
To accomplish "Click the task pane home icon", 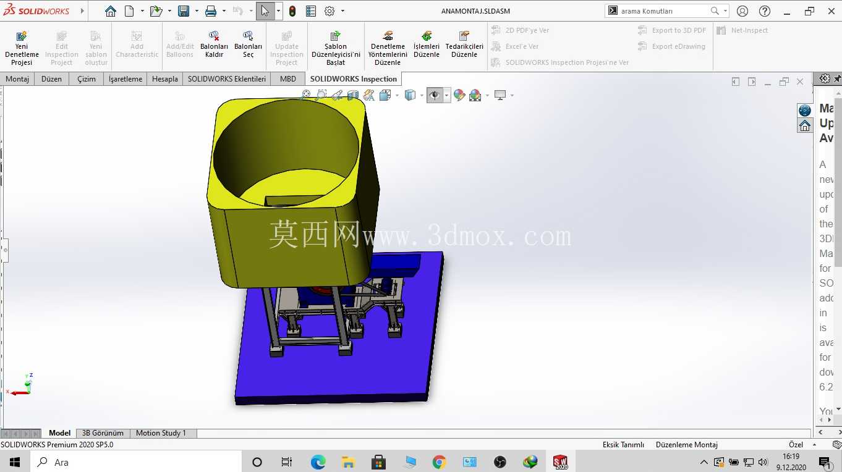I will tap(805, 125).
